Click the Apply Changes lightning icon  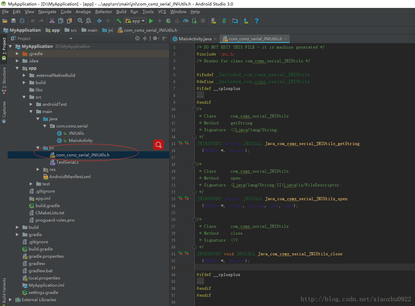point(160,21)
